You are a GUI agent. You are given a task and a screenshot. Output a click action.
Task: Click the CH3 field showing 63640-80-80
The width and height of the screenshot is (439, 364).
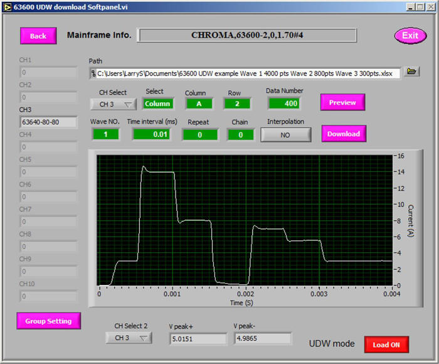click(48, 122)
